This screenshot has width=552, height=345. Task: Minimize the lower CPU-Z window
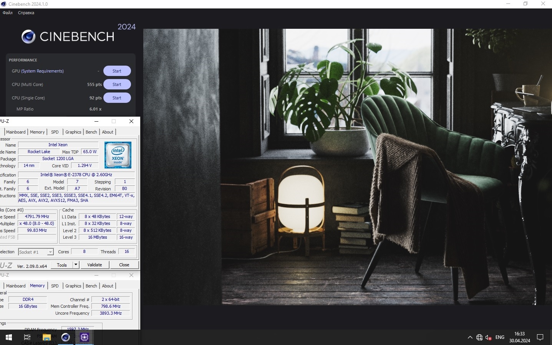pos(96,275)
